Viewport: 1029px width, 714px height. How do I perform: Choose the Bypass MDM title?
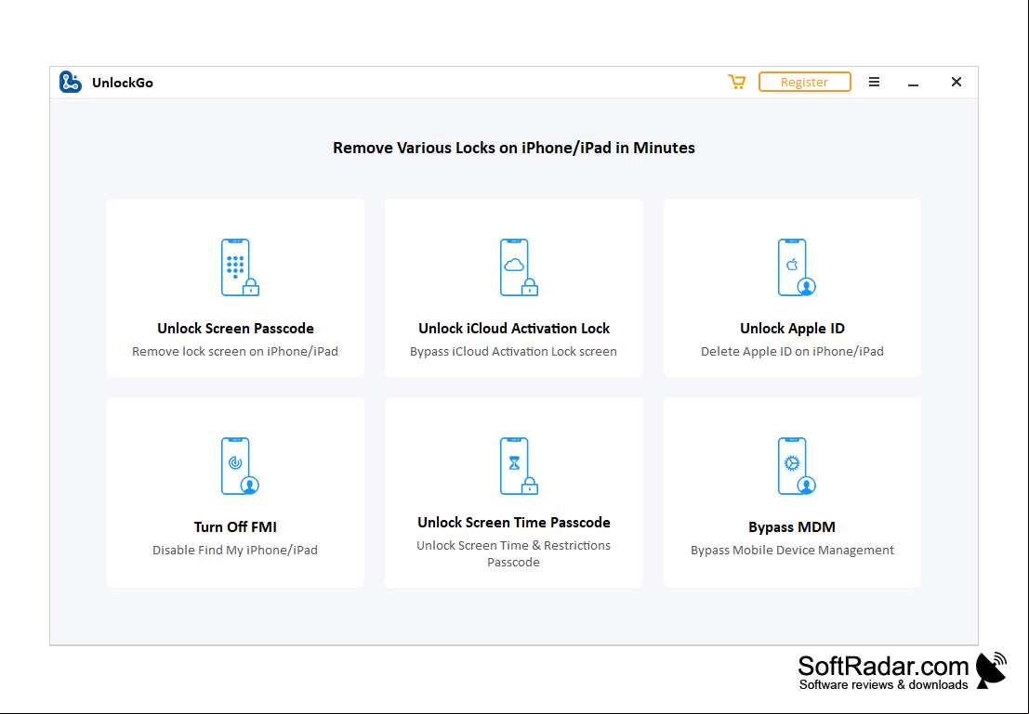(792, 527)
